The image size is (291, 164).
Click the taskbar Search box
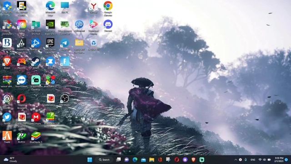pos(104,160)
